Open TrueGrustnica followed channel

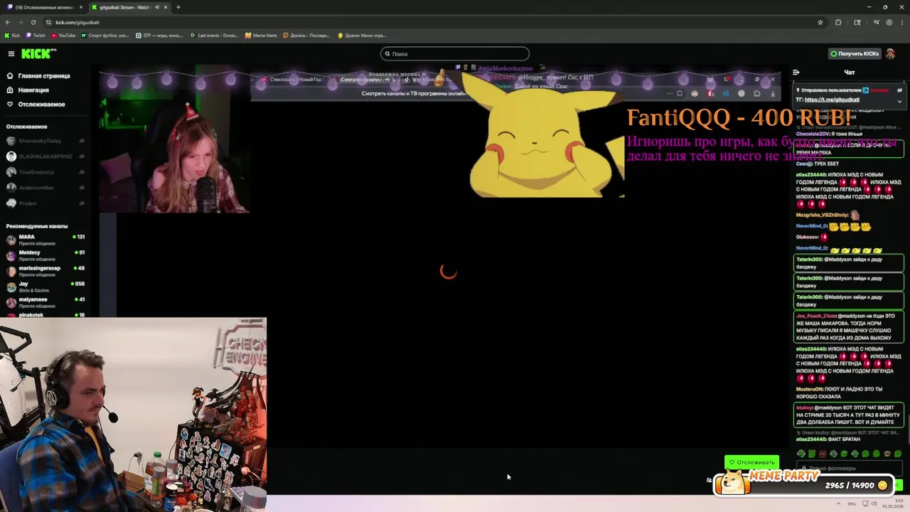point(45,172)
